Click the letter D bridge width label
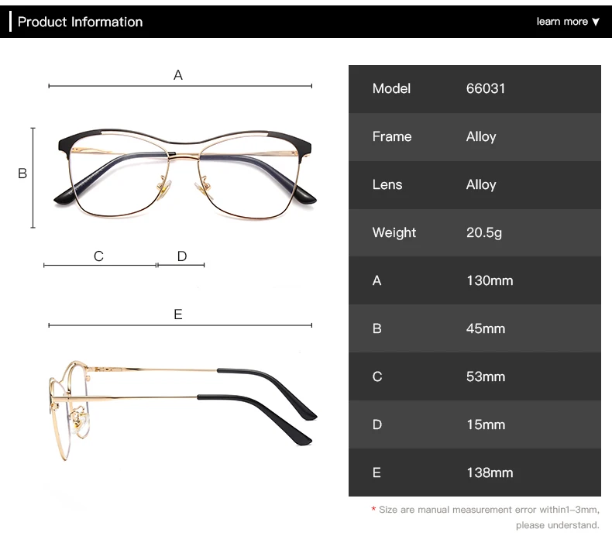The height and width of the screenshot is (543, 612). pyautogui.click(x=182, y=256)
